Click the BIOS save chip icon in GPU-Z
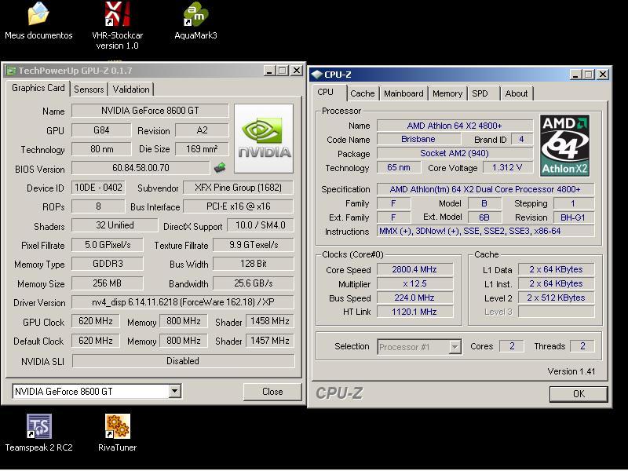Viewport: 628px width, 471px height. pos(220,168)
